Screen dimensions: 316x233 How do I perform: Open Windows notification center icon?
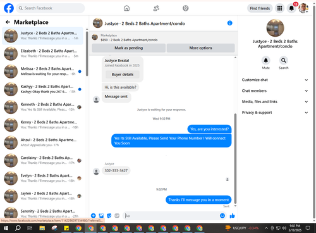pos(308,228)
